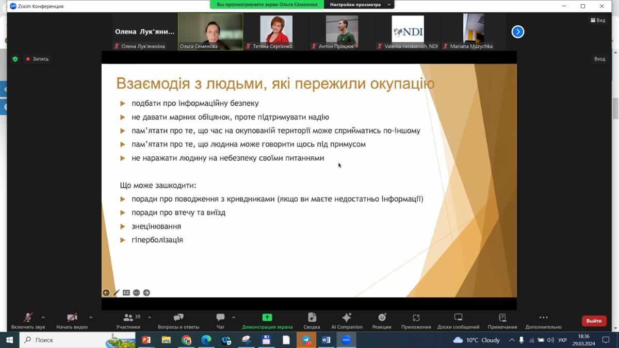The height and width of the screenshot is (348, 619).
Task: Open the Реакции reactions menu
Action: (x=382, y=321)
